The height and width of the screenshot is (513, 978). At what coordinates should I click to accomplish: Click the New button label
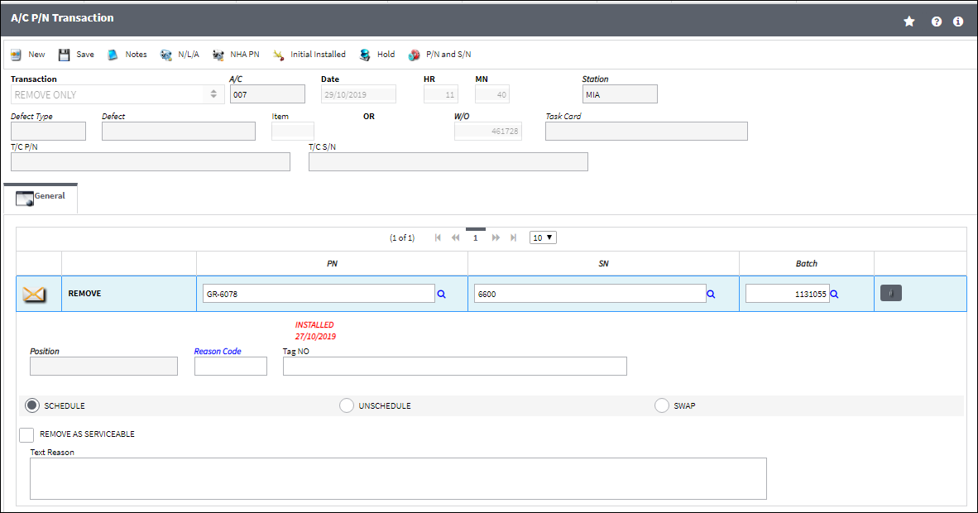pyautogui.click(x=36, y=55)
